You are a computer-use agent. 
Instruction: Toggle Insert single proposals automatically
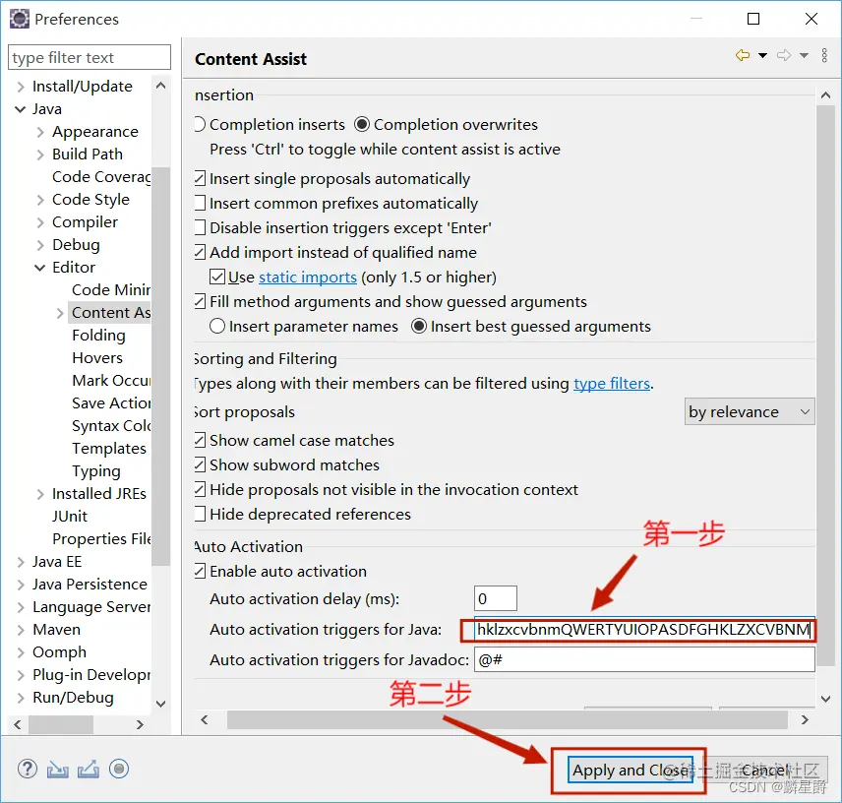click(x=200, y=178)
